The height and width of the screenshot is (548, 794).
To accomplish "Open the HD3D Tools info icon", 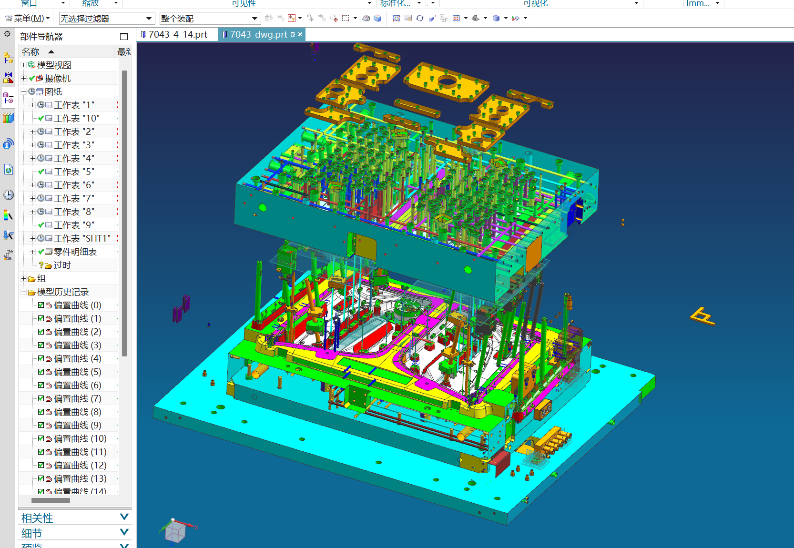I will [x=8, y=143].
